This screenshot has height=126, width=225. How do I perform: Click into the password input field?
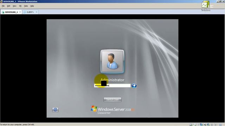pyautogui.click(x=112, y=85)
